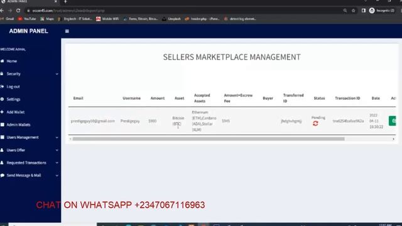
Task: Click the red Pending refresh status icon
Action: click(x=315, y=124)
